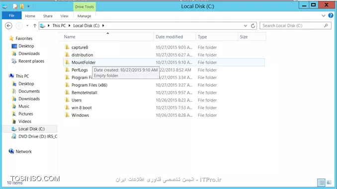Viewport: 337px width, 189px height.
Task: Click the Forward navigation arrow
Action: coord(19,26)
